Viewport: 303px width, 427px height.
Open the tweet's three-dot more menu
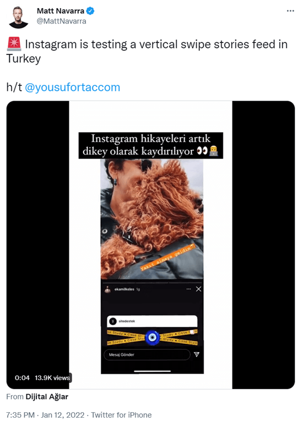[290, 11]
